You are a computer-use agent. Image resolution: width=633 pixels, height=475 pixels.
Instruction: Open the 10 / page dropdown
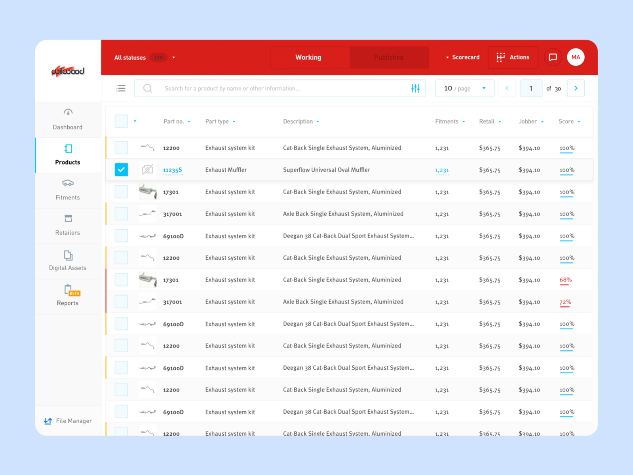coord(465,88)
